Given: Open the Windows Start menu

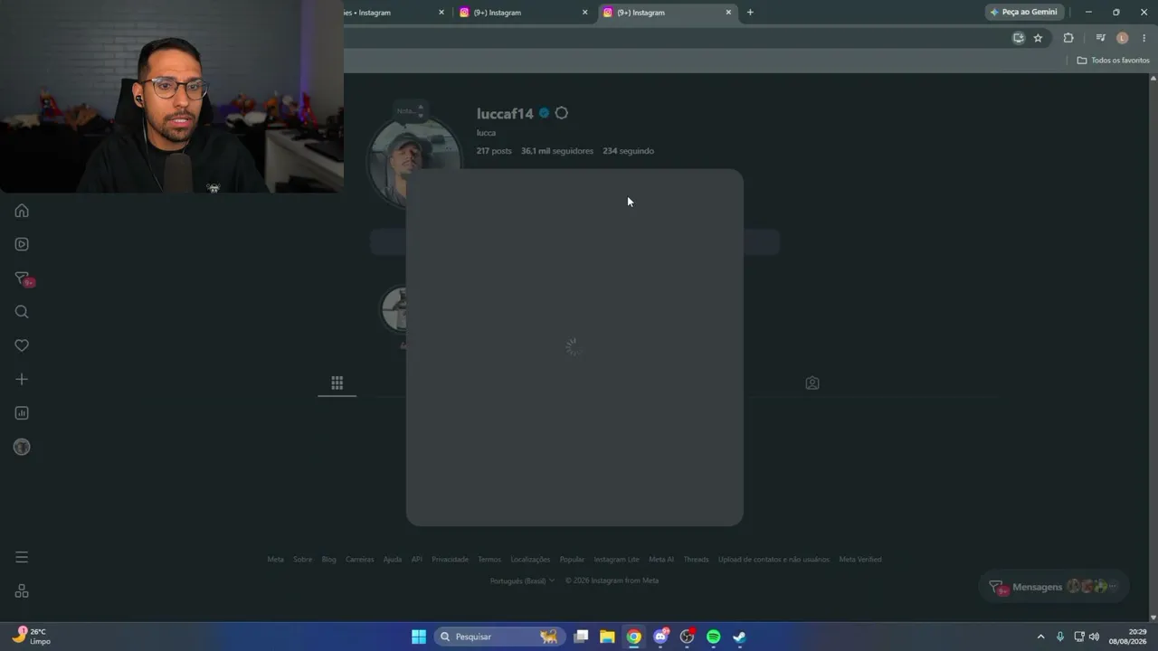Looking at the screenshot, I should tap(419, 637).
